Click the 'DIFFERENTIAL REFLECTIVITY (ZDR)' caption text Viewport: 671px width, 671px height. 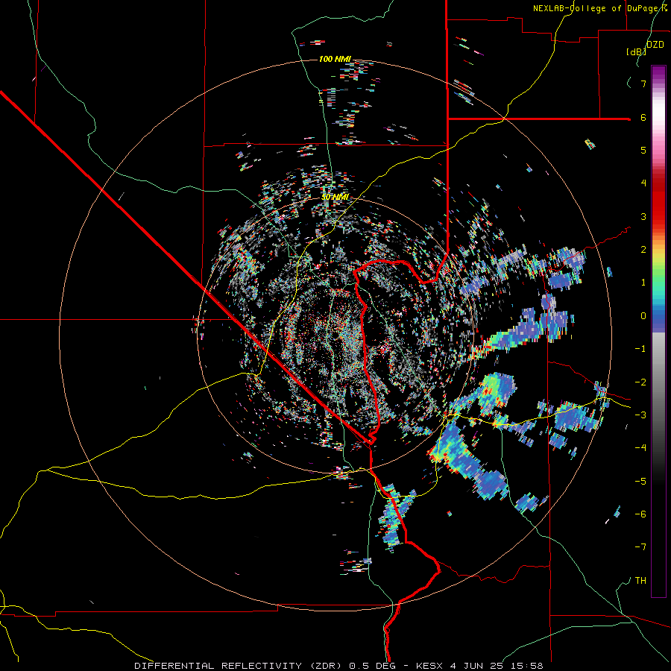pyautogui.click(x=239, y=666)
